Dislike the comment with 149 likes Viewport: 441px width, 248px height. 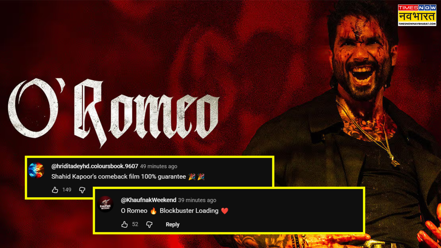[x=82, y=190]
